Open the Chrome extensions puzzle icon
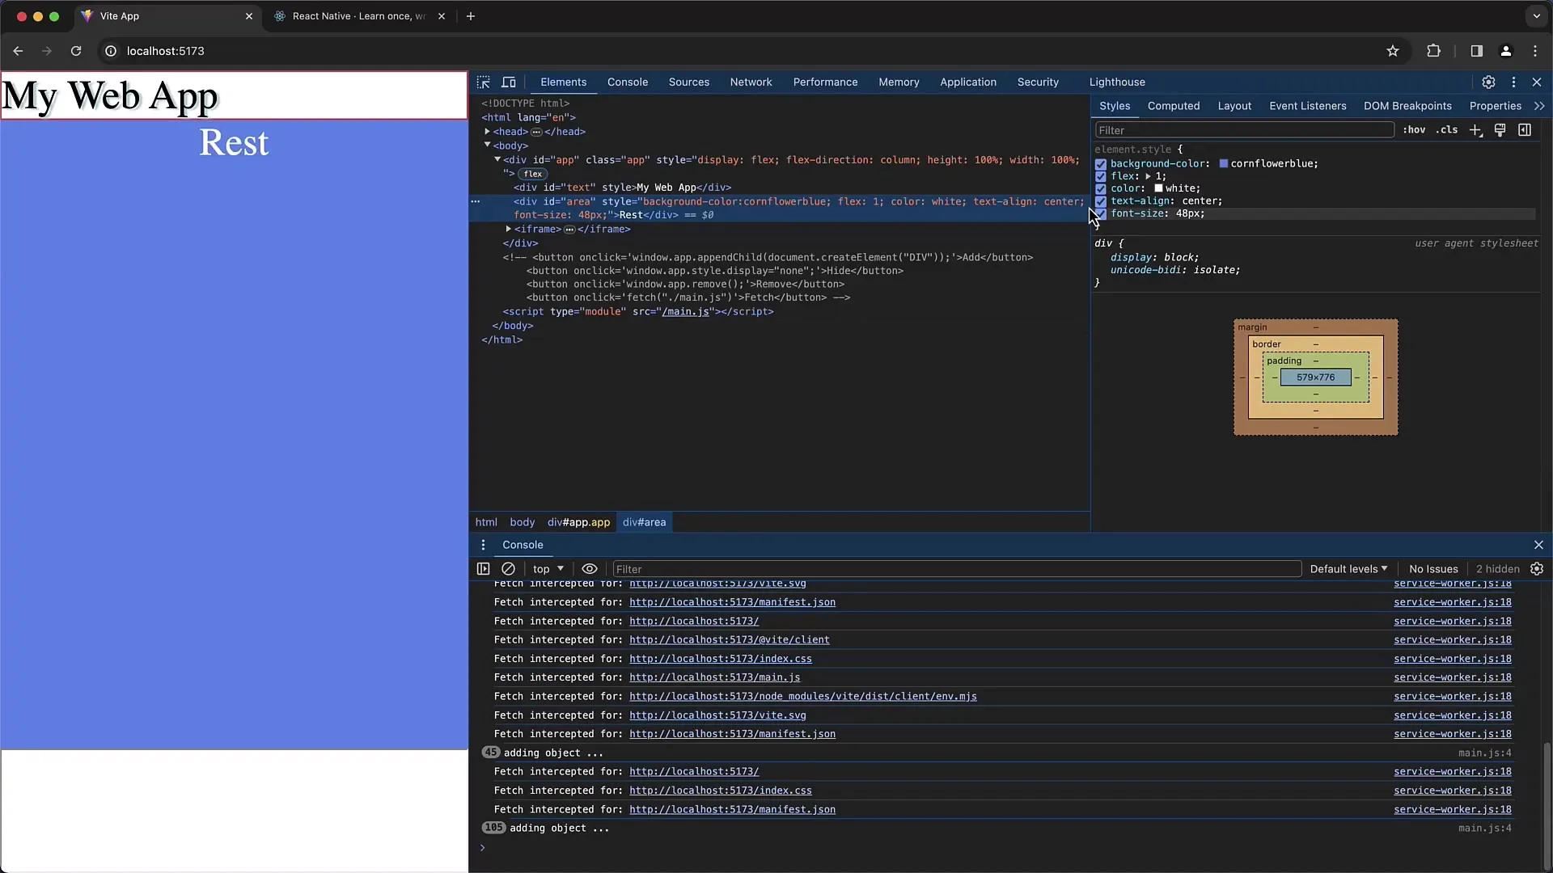This screenshot has height=873, width=1553. pyautogui.click(x=1433, y=51)
